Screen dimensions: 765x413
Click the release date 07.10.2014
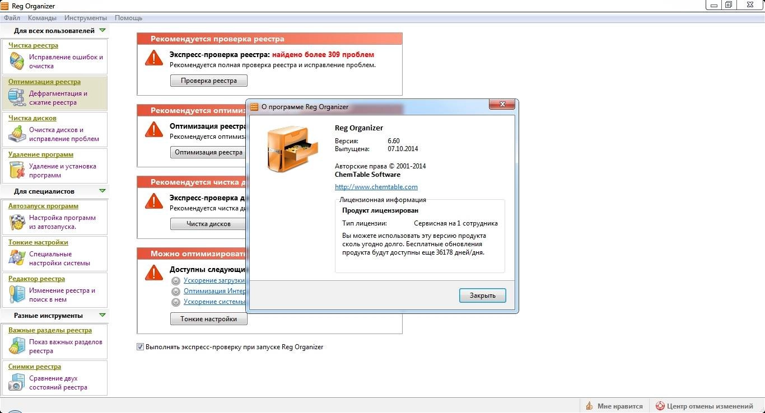pyautogui.click(x=403, y=149)
